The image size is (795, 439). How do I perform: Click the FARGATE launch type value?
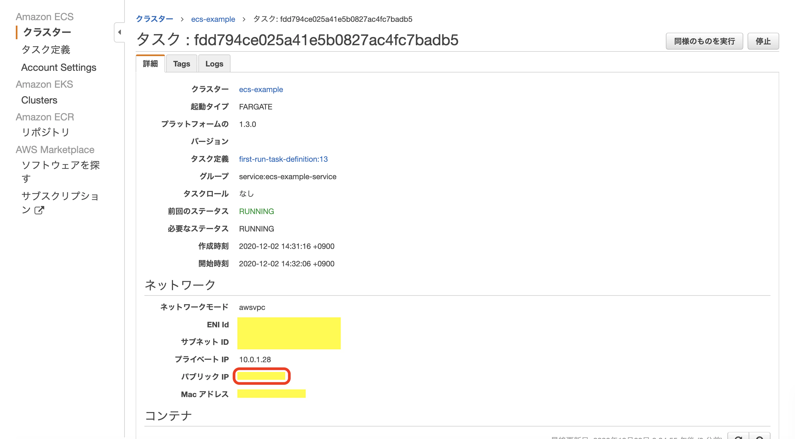pos(256,107)
